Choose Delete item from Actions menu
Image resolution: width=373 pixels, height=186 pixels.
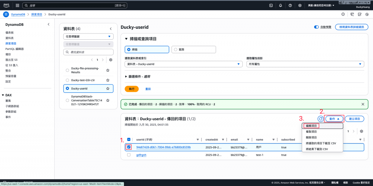(x=322, y=138)
